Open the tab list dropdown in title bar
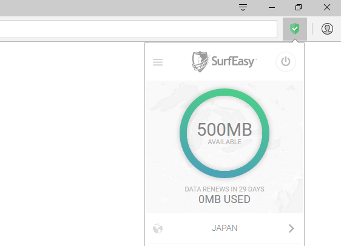 [x=243, y=8]
